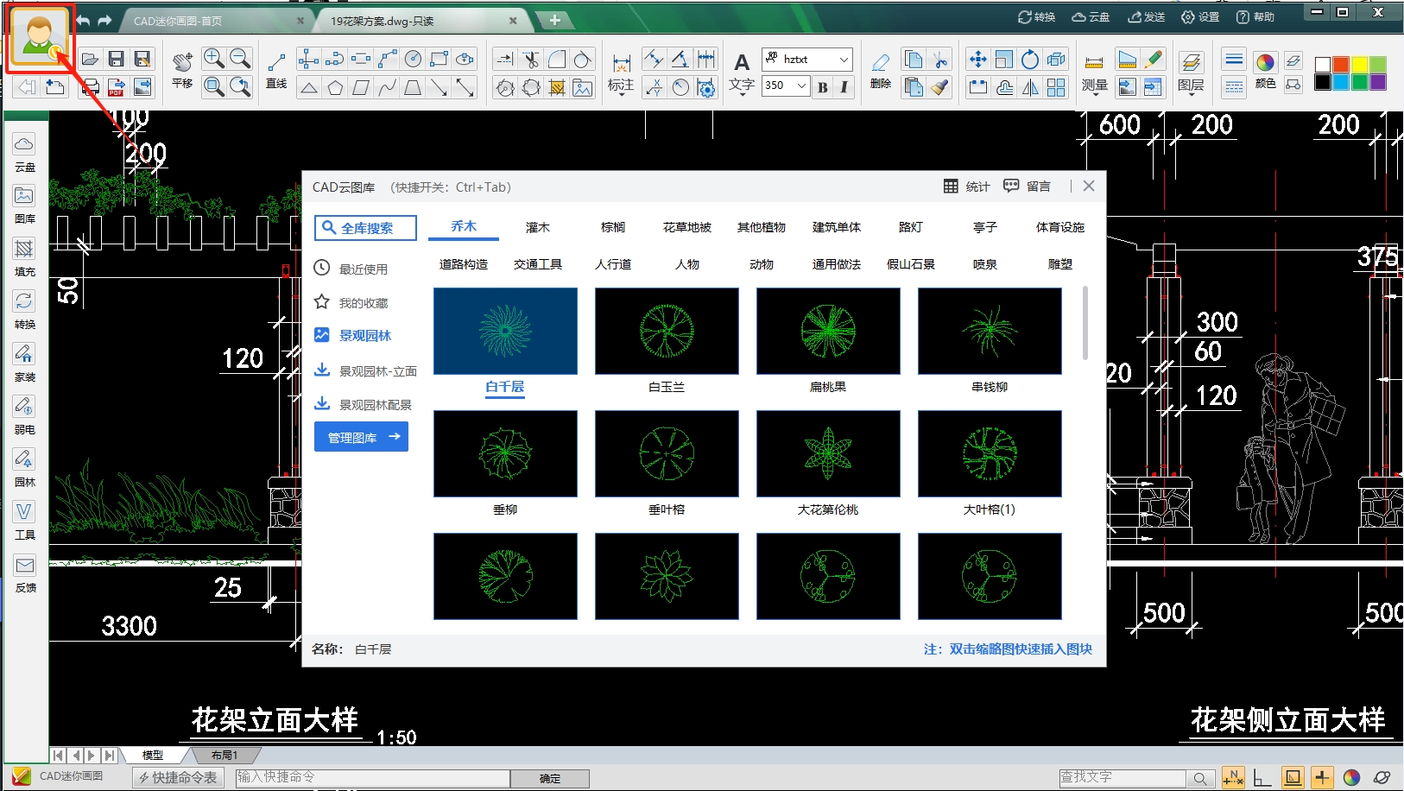The width and height of the screenshot is (1404, 791).
Task: Toggle ortho mode in status bar
Action: (1262, 778)
